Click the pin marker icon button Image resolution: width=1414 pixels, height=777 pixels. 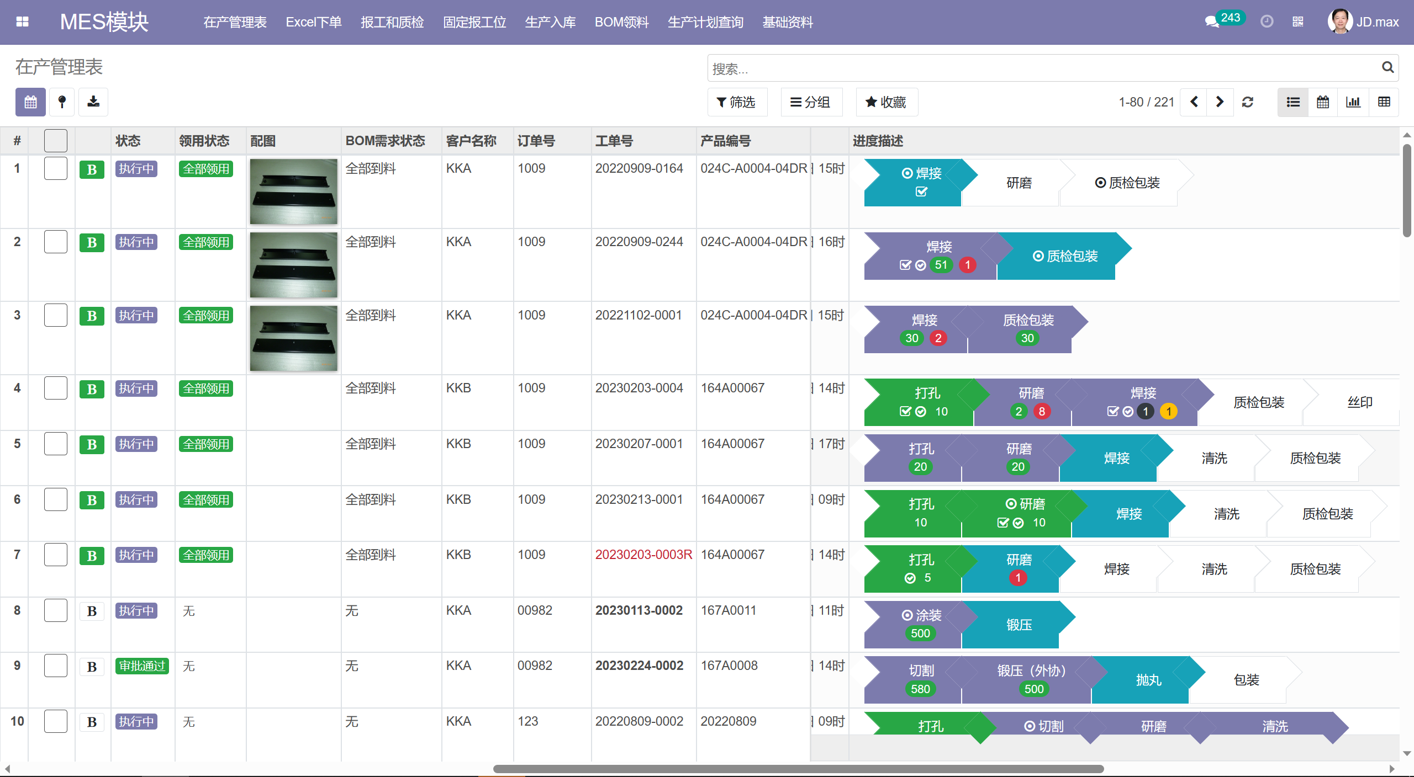coord(62,102)
